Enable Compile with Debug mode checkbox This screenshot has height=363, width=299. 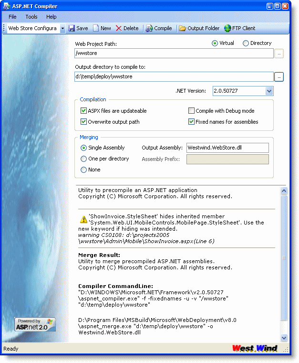click(191, 111)
